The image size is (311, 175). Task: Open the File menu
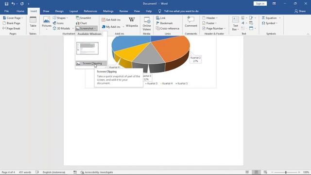pyautogui.click(x=6, y=11)
